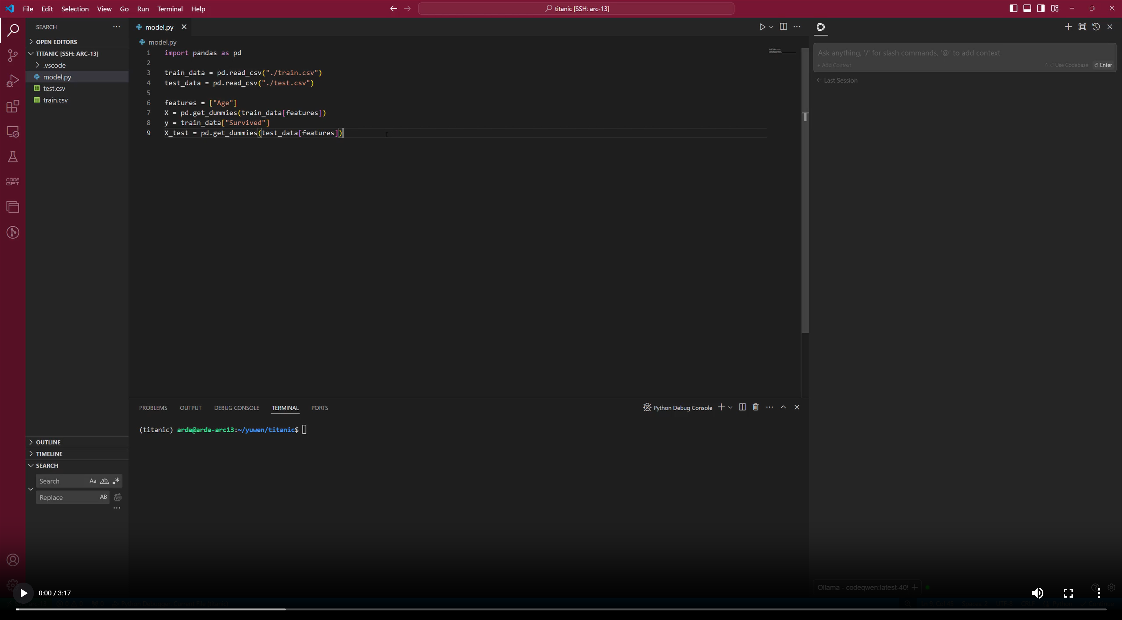Toggle Match Whole Word option
Image resolution: width=1122 pixels, height=620 pixels.
click(x=105, y=481)
